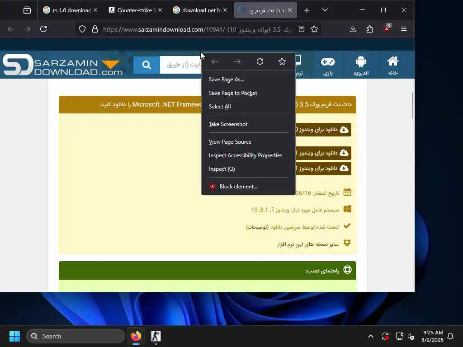Open the clock showing 9:25 AM
Screen dimensions: 463x347
point(433,336)
